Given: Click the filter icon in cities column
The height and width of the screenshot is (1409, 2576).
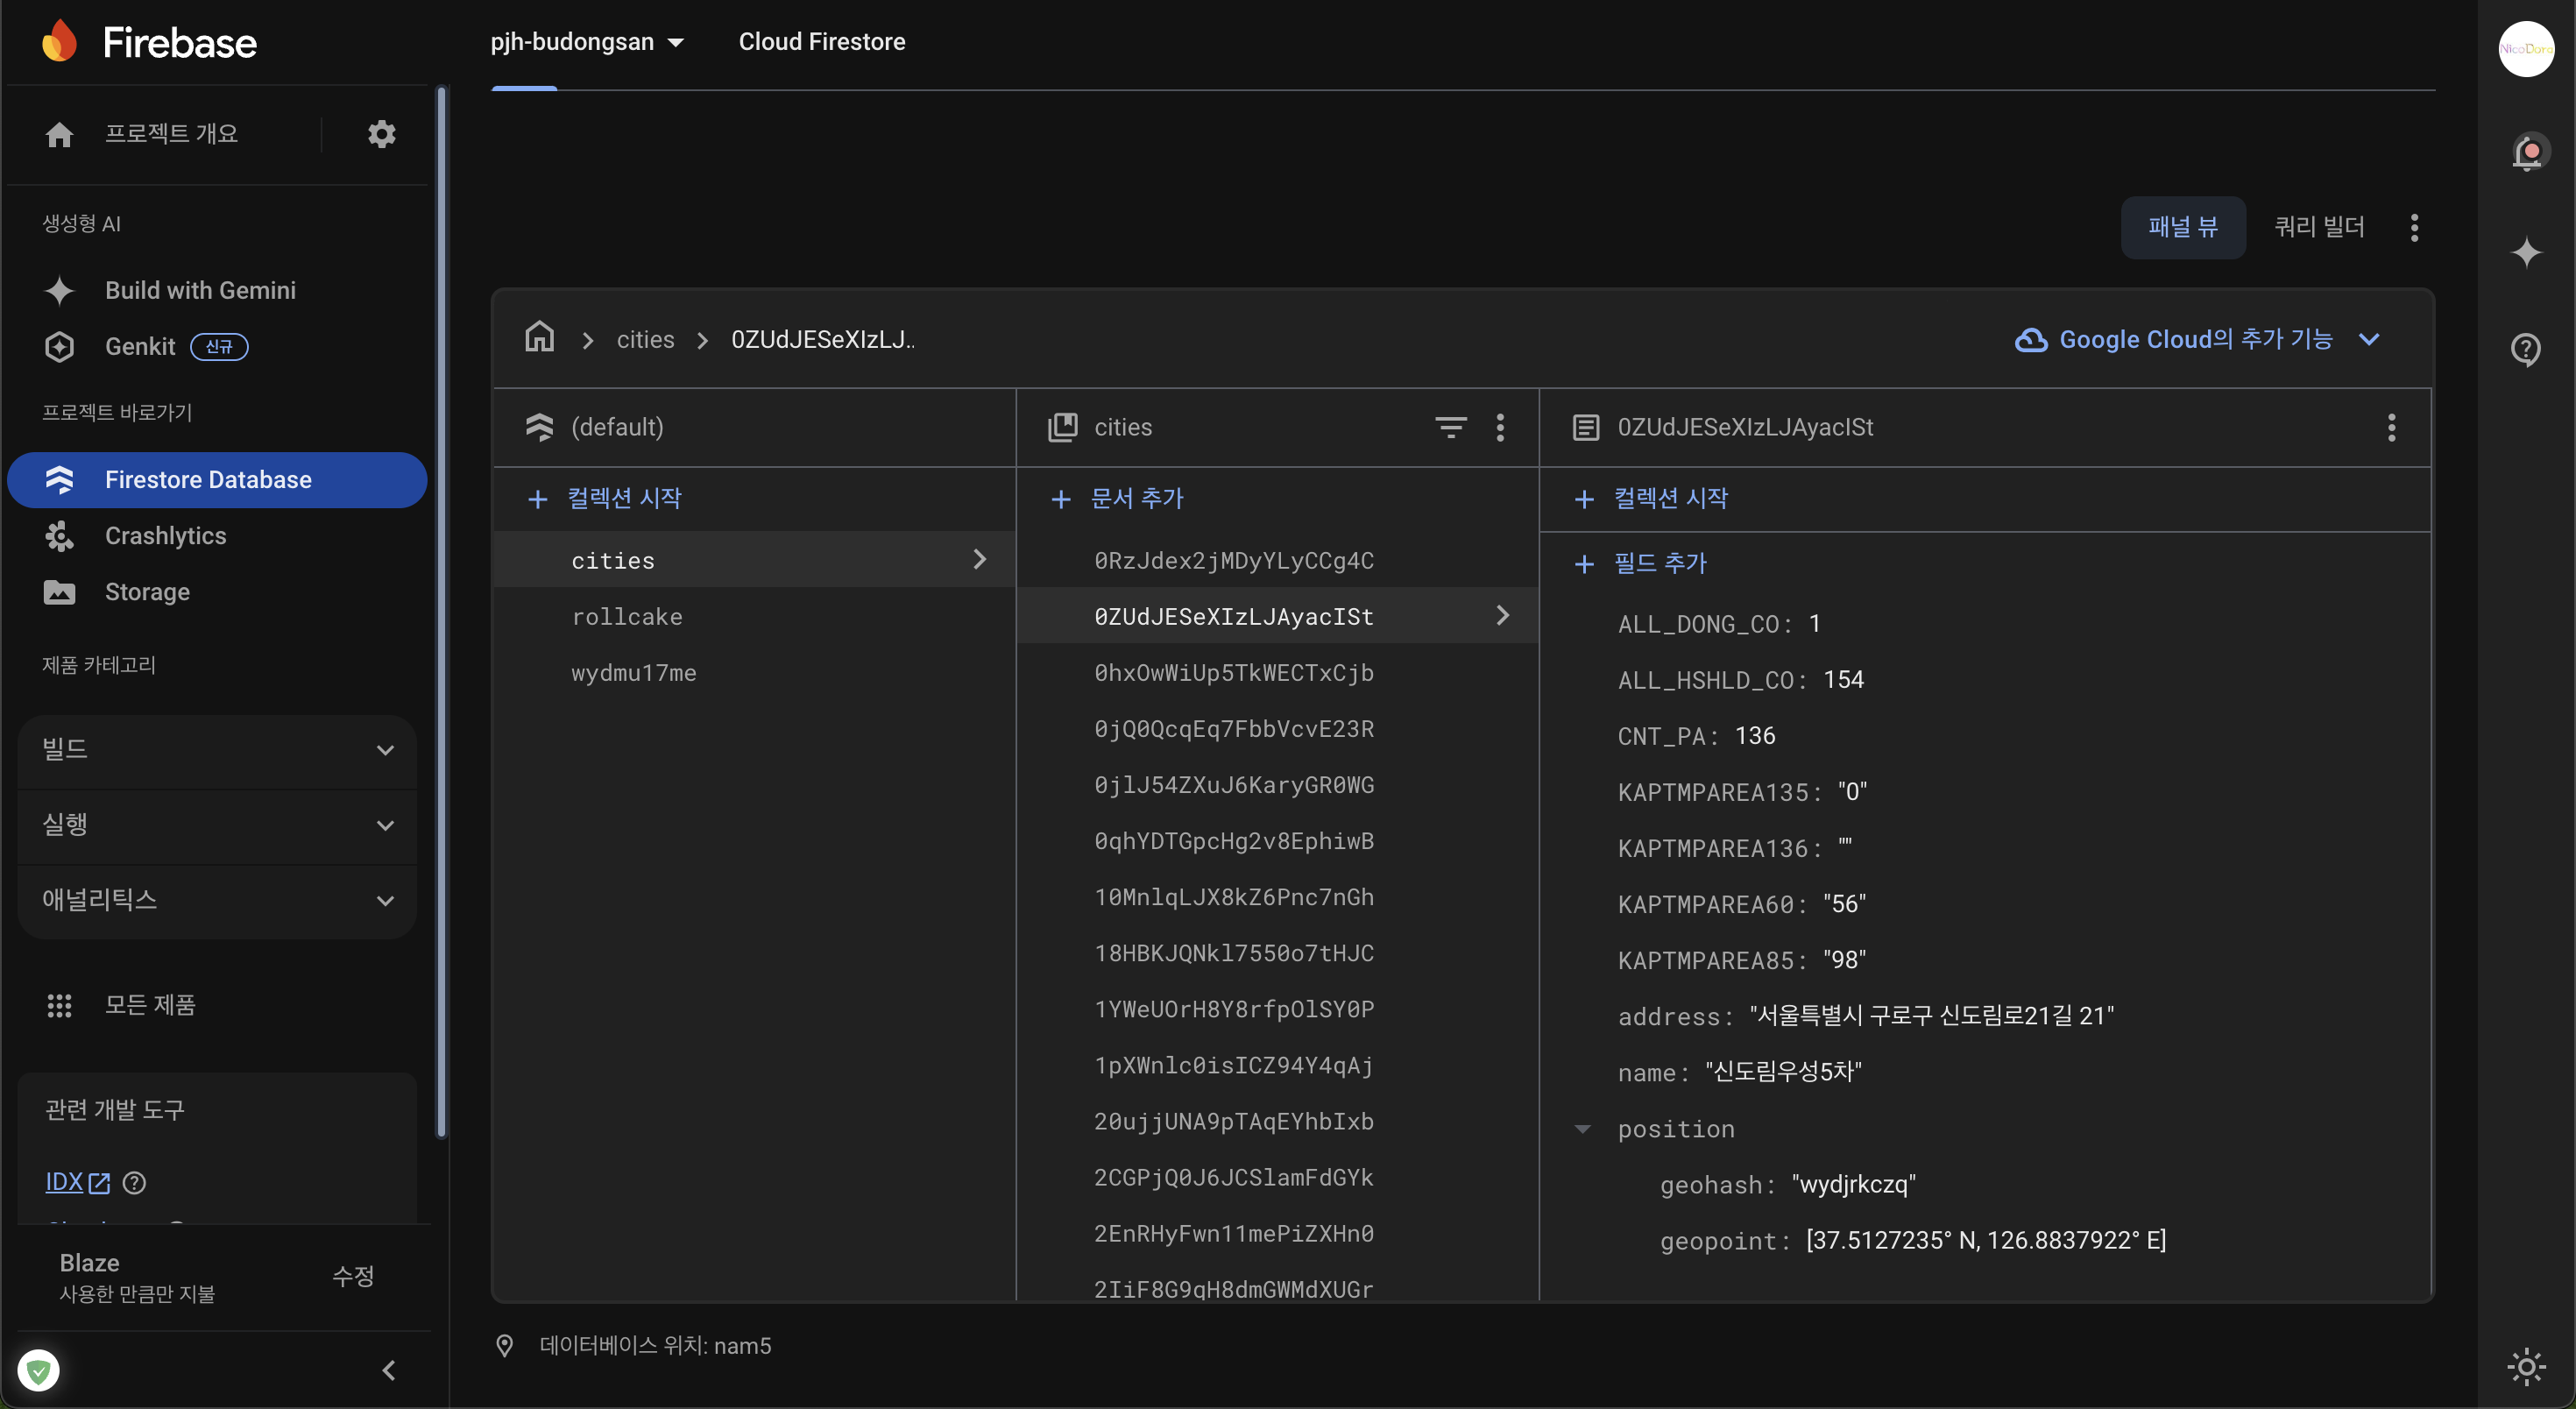Looking at the screenshot, I should point(1450,428).
